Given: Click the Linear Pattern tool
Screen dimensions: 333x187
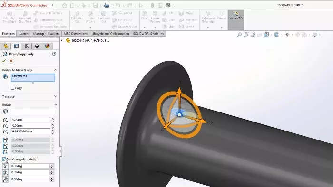Looking at the screenshot, I should tap(155, 17).
